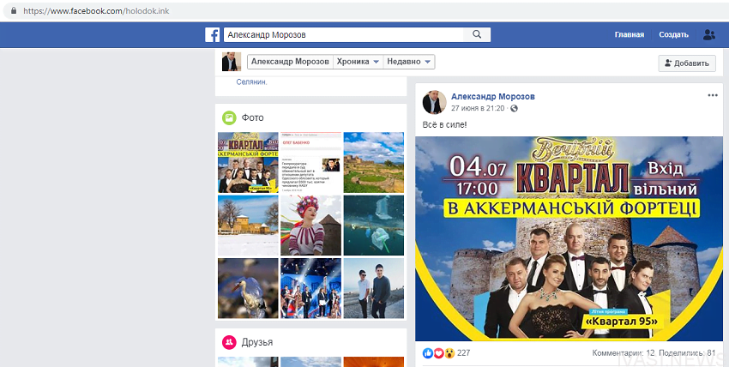Click the heart reaction icon
The width and height of the screenshot is (729, 367).
coord(438,353)
